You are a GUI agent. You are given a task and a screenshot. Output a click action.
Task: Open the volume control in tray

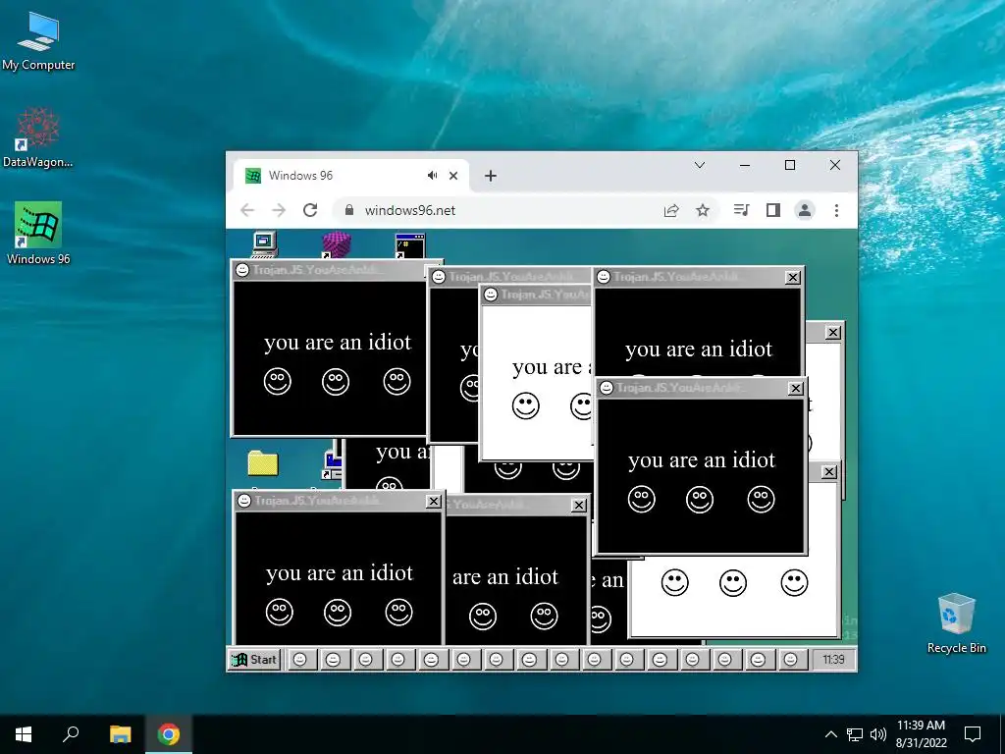tap(878, 734)
